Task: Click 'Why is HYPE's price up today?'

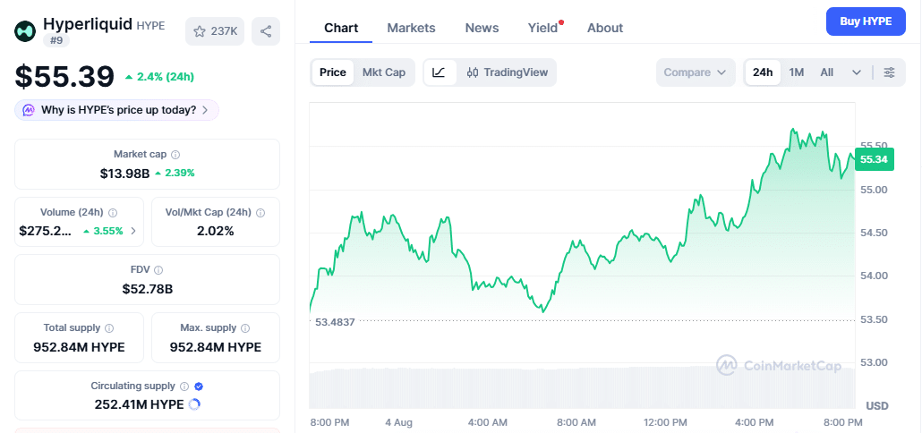Action: 118,110
